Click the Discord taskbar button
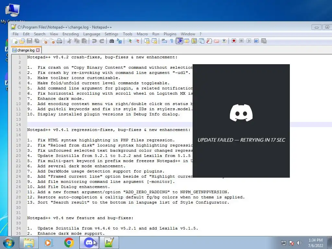This screenshot has height=249, width=332. [89, 243]
